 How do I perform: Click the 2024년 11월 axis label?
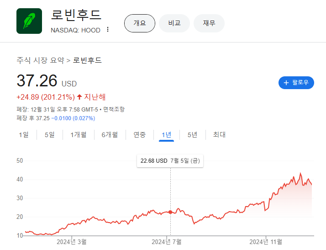tap(266, 242)
